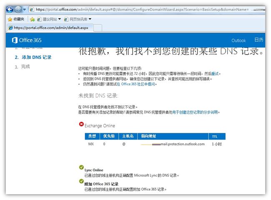
Task: Open 在 Office 365 社区中提问 link
Action: point(136,84)
